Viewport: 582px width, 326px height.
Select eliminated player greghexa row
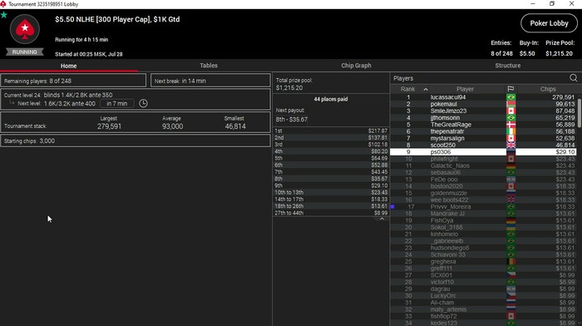(484, 261)
